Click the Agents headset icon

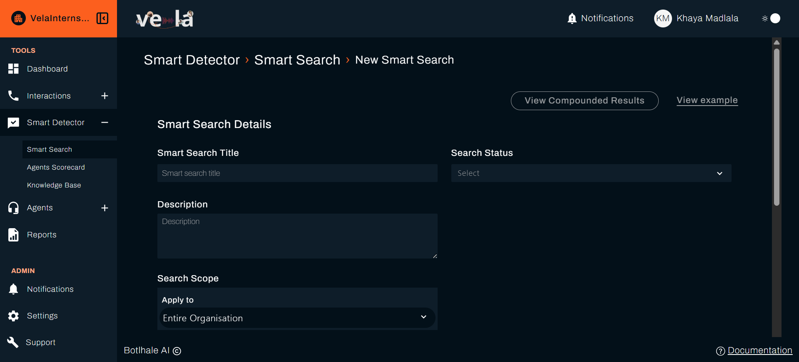[x=13, y=208]
